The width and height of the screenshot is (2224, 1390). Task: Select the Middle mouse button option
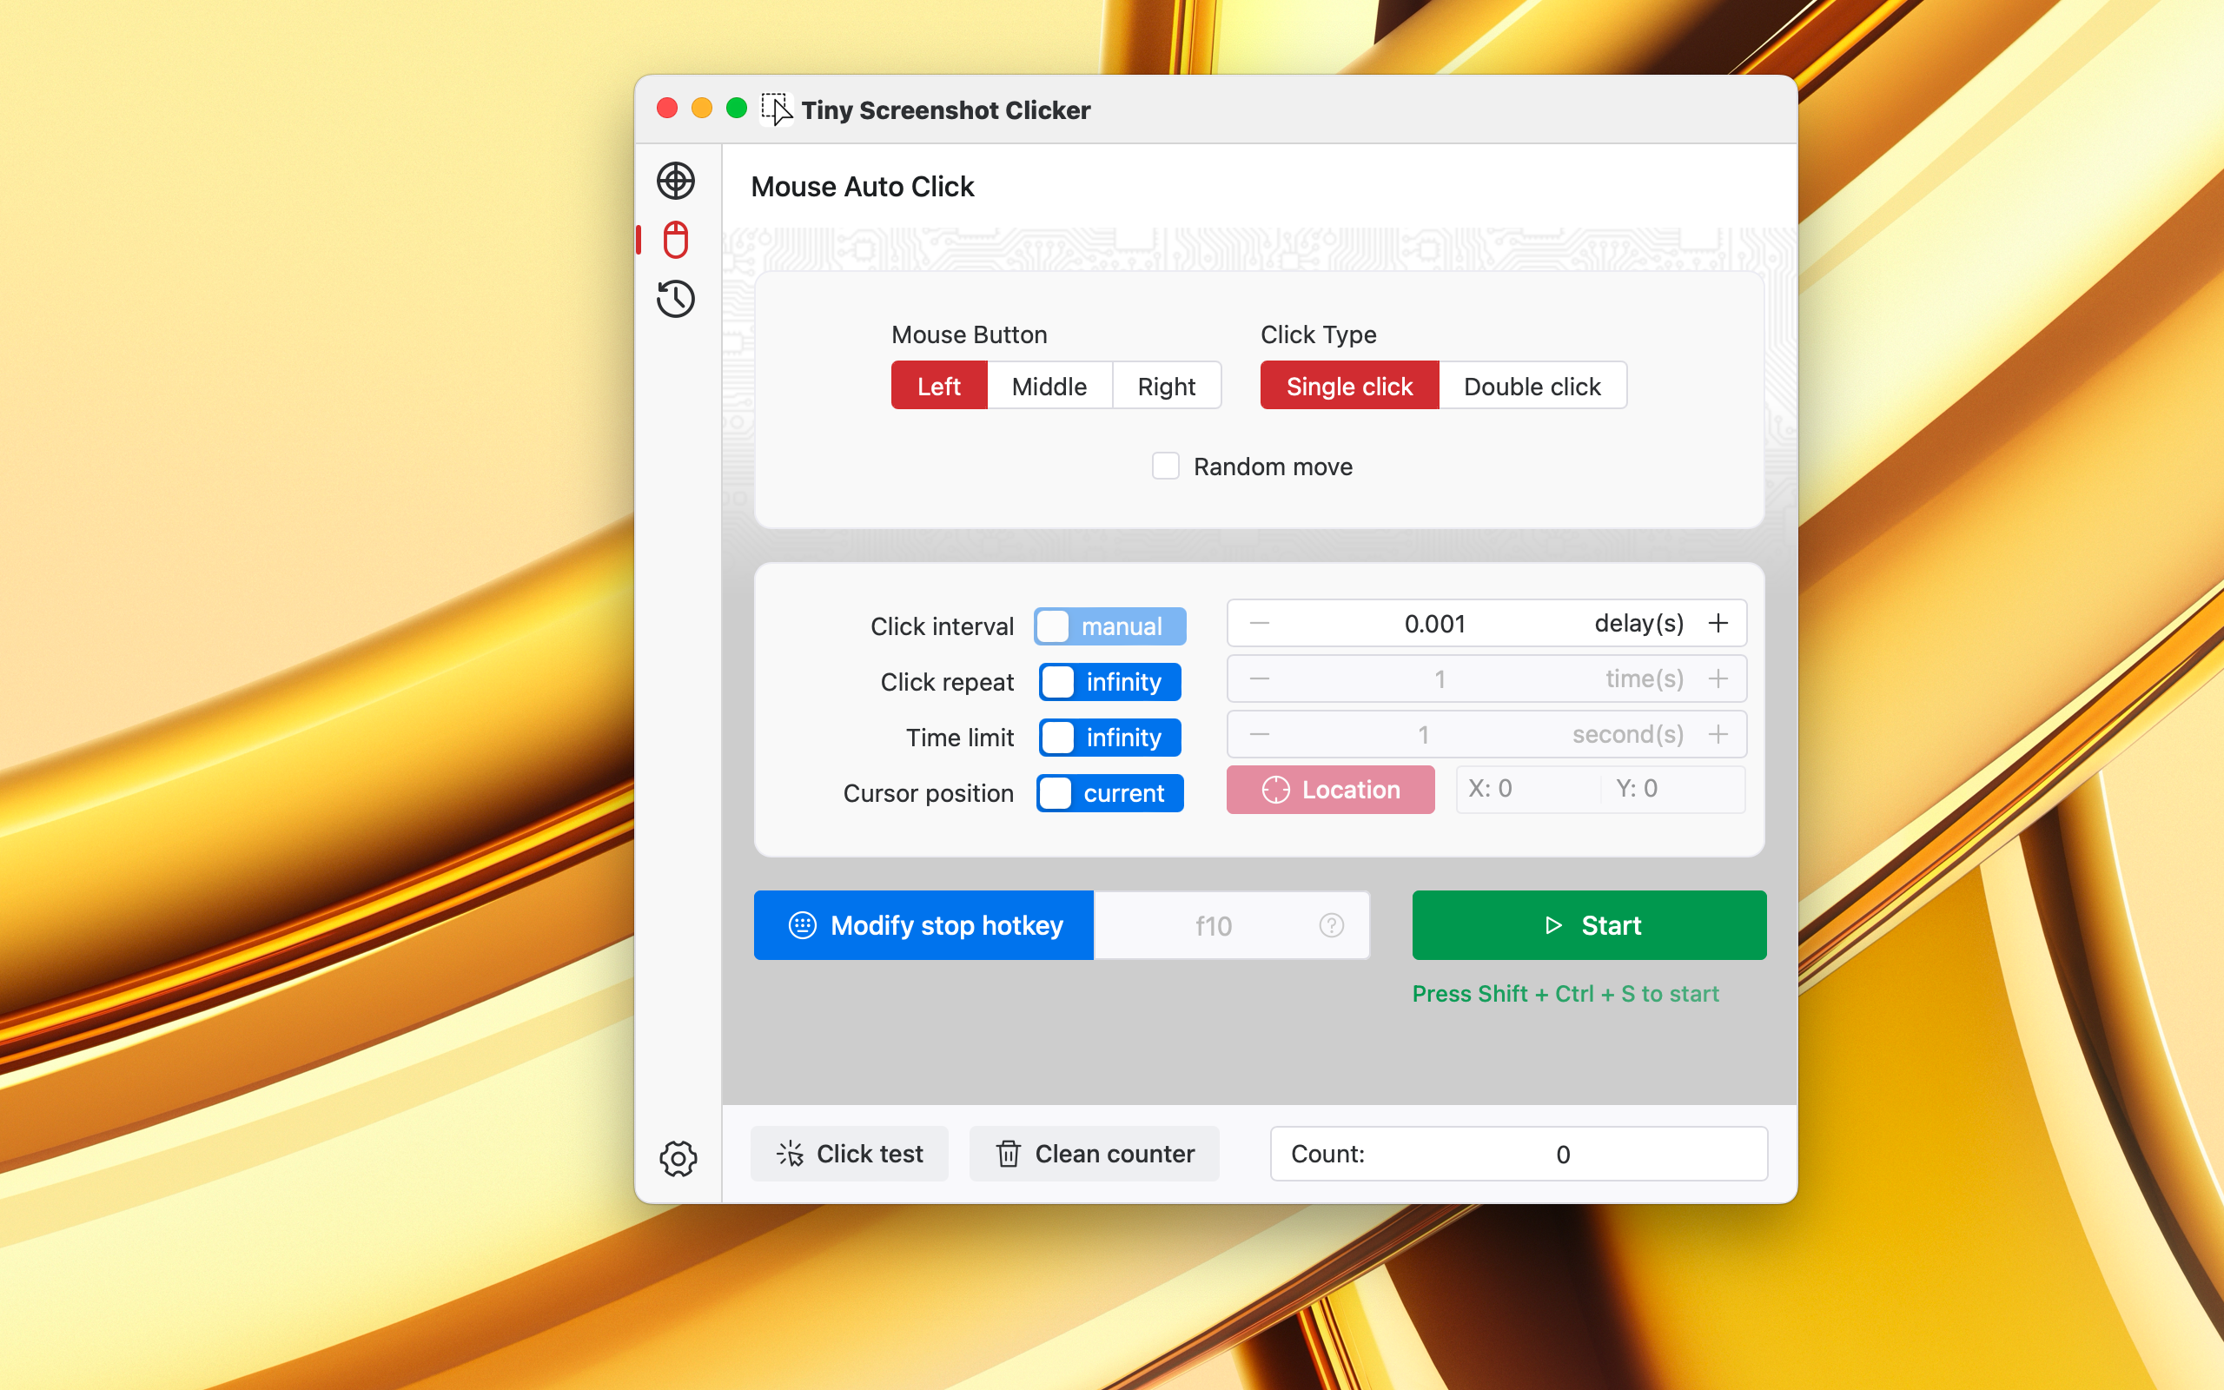pos(1049,386)
